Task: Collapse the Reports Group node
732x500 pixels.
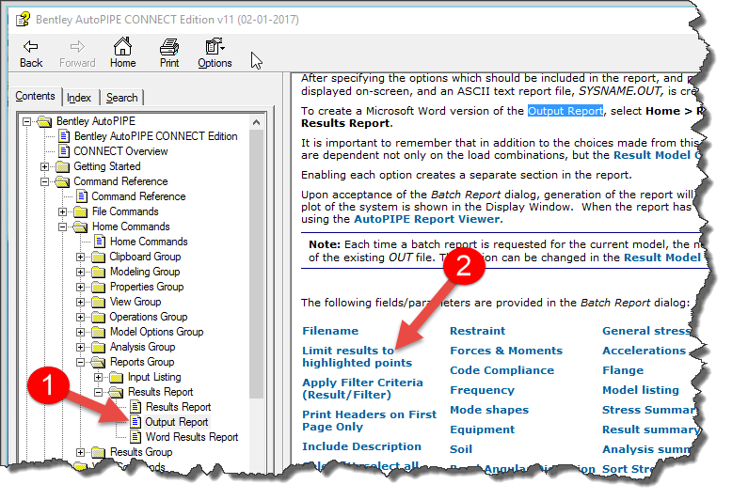Action: coord(80,362)
